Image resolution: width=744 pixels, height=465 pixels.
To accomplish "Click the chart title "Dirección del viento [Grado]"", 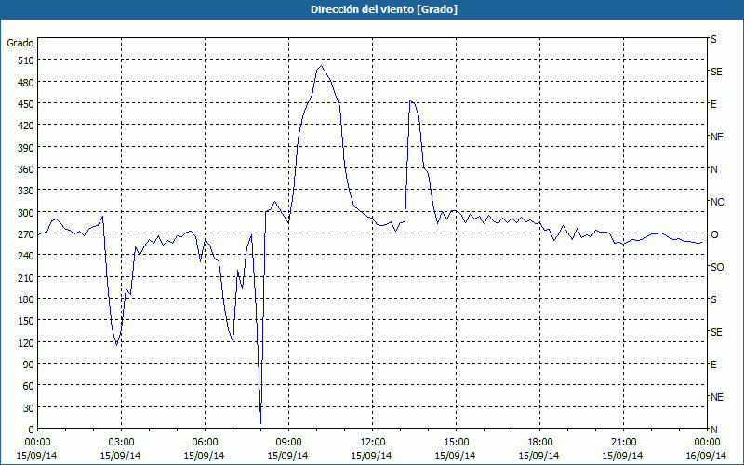I will click(x=384, y=9).
